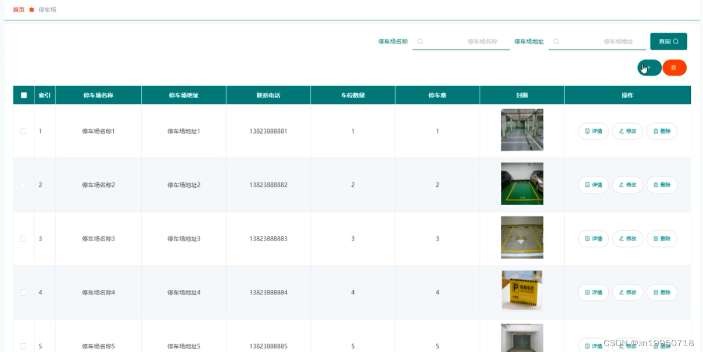Viewport: 703px width, 352px height.
Task: Click 修改 for 停车场名称4
Action: tap(627, 293)
